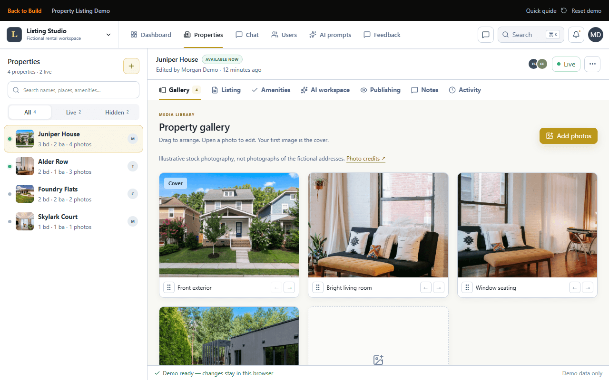This screenshot has height=380, width=609.
Task: Open the chat bubble icon button beside Search
Action: [x=486, y=35]
